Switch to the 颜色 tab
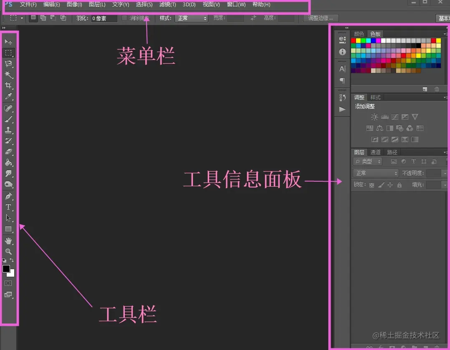This screenshot has width=450, height=350. point(359,34)
